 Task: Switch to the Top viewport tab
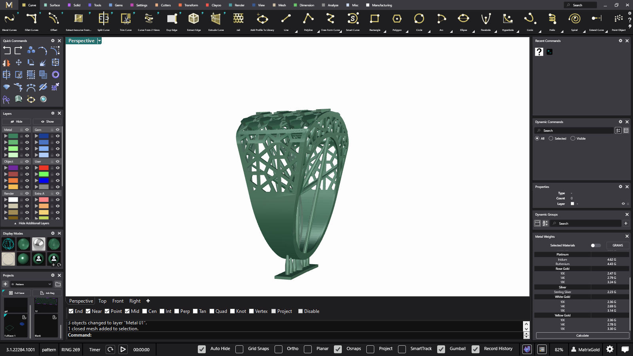click(x=102, y=301)
